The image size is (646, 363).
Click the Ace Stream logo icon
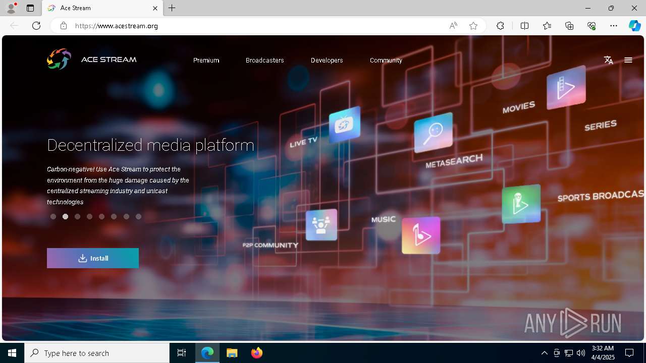tap(59, 59)
